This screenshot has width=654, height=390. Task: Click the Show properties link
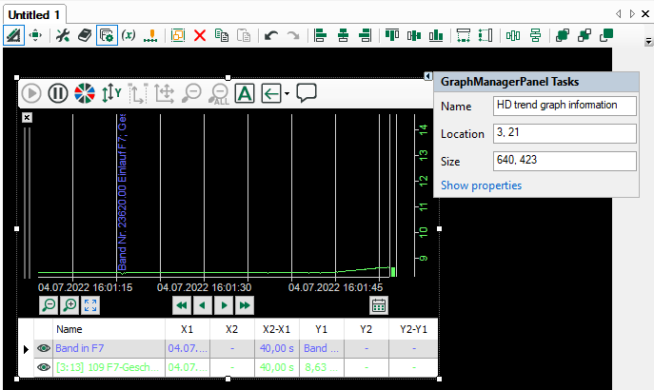tap(481, 185)
